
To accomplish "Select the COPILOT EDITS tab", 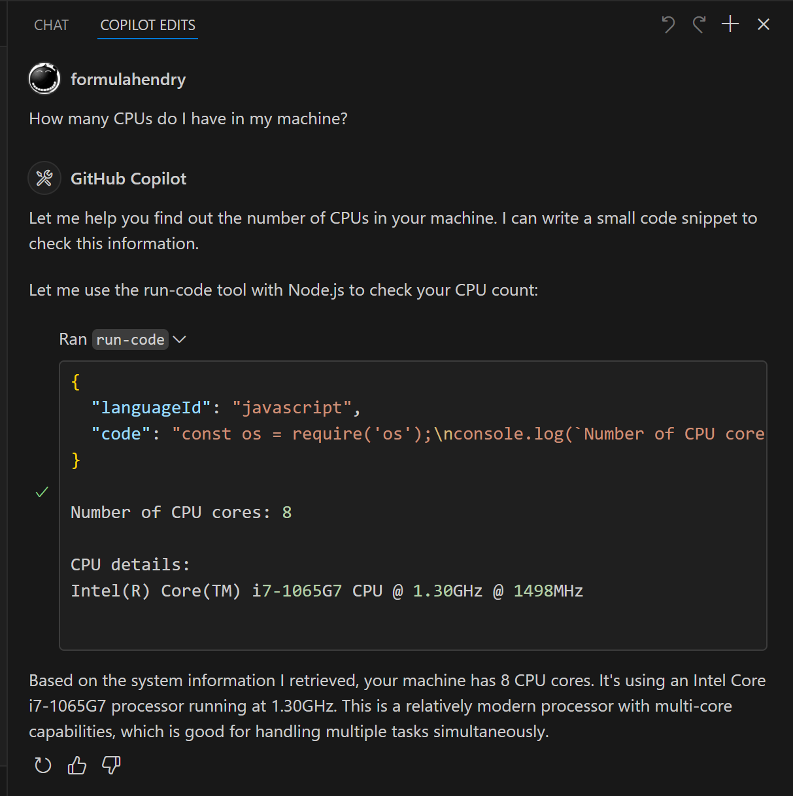I will [148, 25].
